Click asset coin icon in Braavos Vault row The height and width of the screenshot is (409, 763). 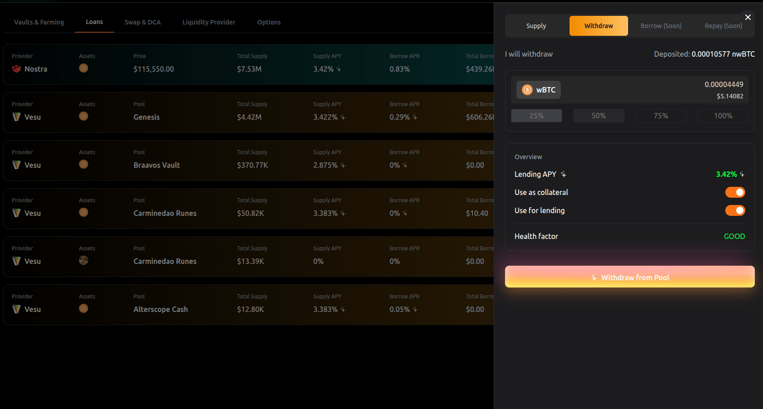pos(84,164)
